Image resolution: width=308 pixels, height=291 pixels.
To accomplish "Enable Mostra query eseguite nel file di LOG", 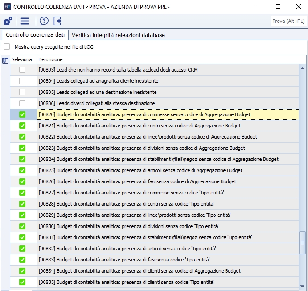I will [x=7, y=46].
